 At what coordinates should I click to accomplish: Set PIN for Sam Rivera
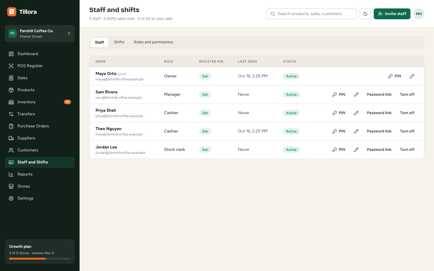tap(339, 95)
